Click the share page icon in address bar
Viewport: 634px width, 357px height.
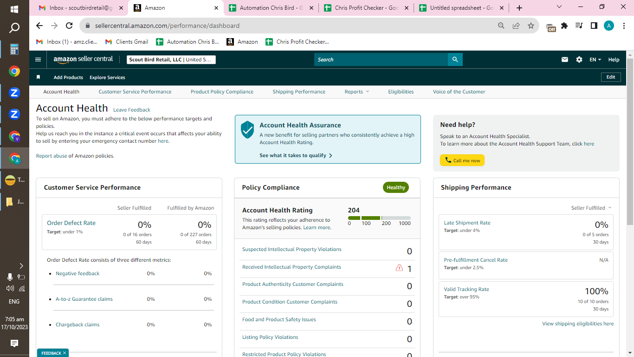click(x=516, y=26)
